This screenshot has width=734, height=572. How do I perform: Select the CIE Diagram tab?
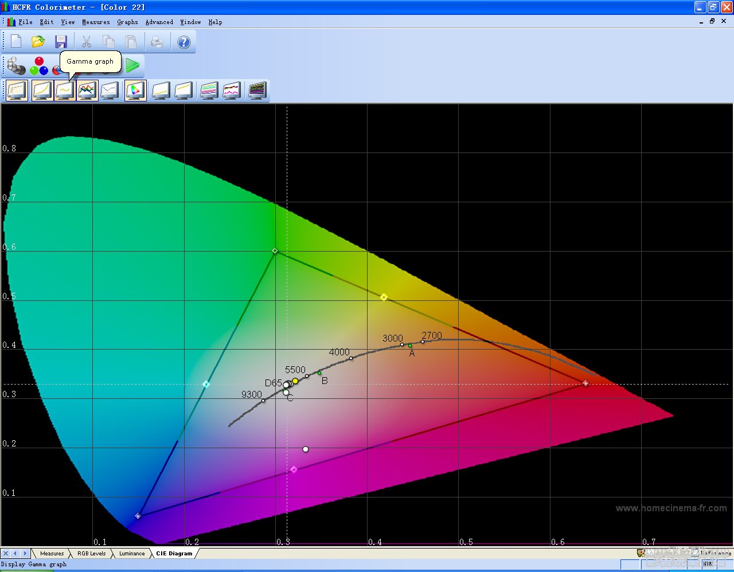pos(174,554)
